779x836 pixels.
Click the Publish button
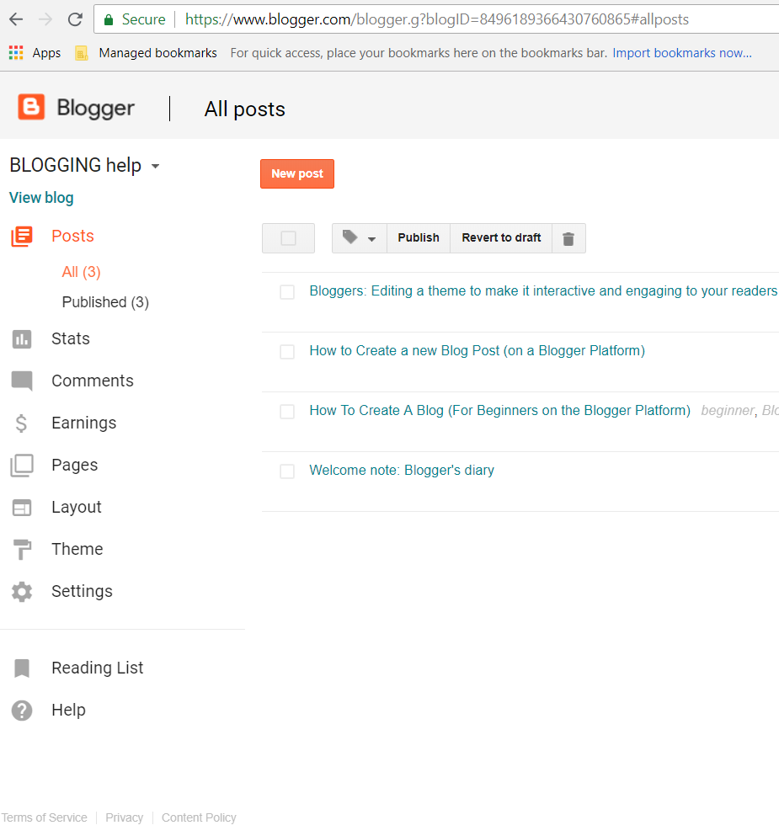tap(419, 237)
